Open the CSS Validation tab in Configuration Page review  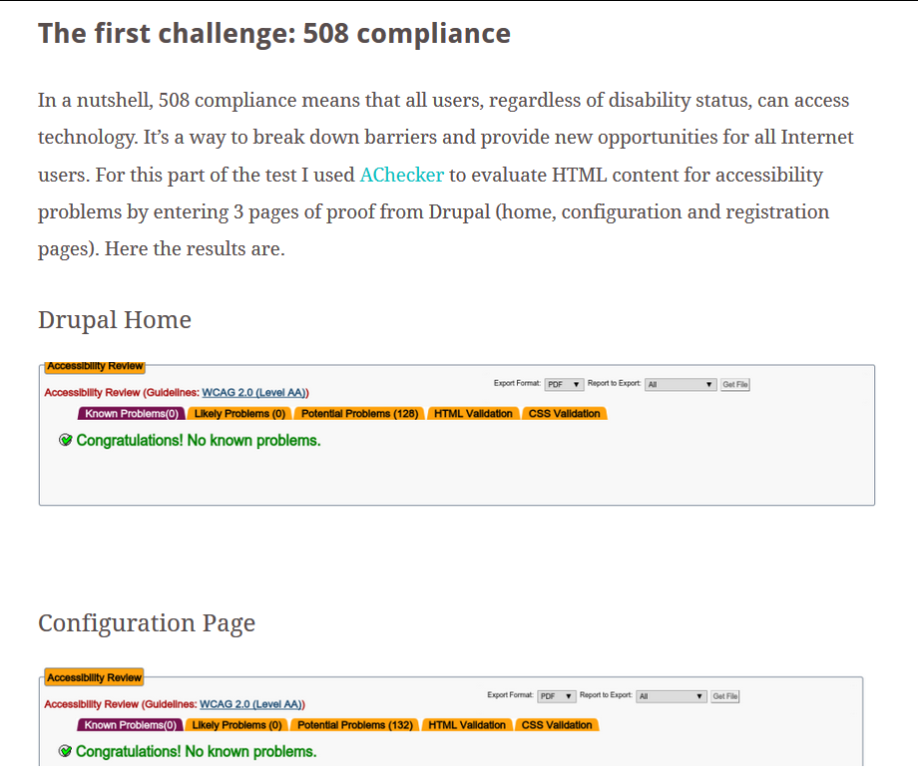point(557,725)
